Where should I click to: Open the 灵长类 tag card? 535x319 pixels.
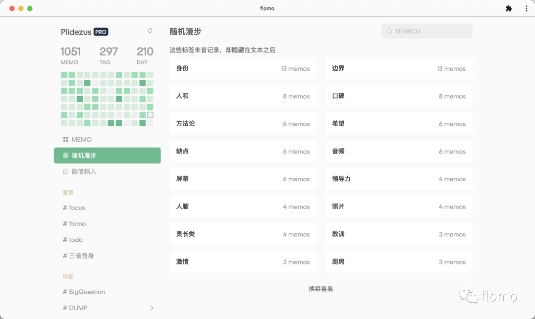pos(243,234)
